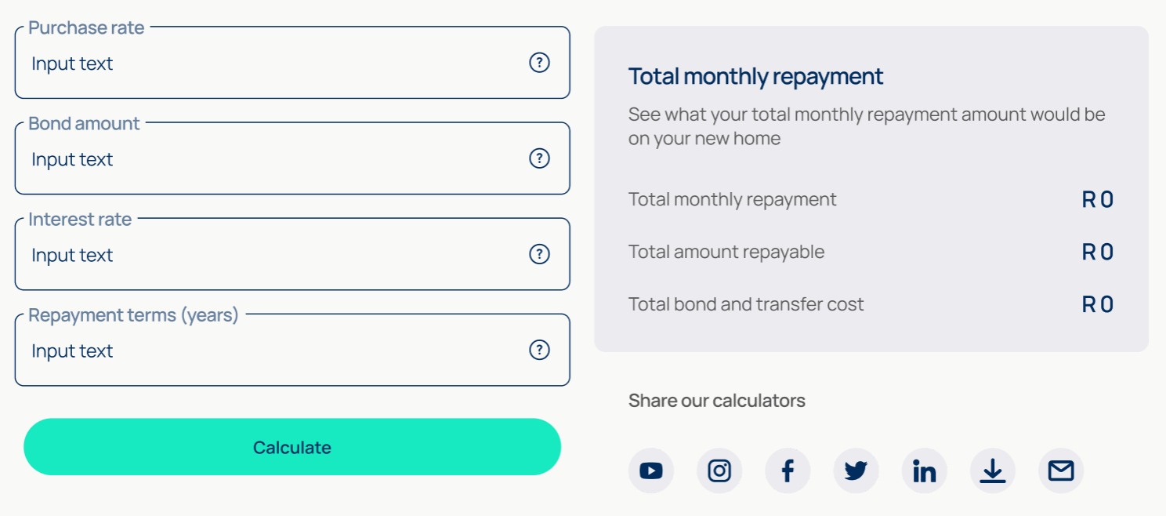Share the calculator on Facebook
The width and height of the screenshot is (1166, 516).
[x=788, y=471]
